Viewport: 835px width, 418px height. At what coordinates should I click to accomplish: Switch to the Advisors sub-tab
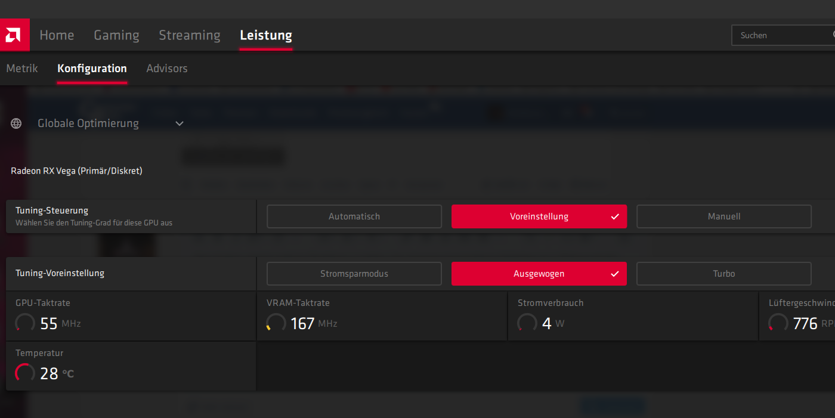[x=167, y=69]
